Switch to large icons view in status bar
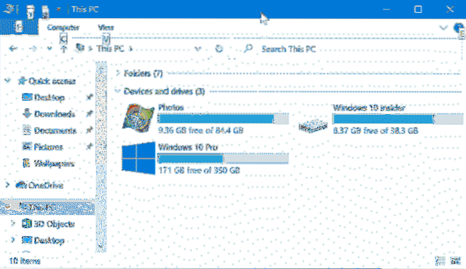This screenshot has height=269, width=466. click(455, 261)
